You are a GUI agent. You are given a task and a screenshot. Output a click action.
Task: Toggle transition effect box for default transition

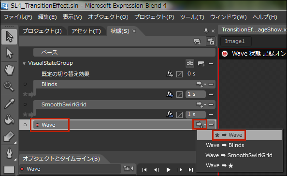179,74
